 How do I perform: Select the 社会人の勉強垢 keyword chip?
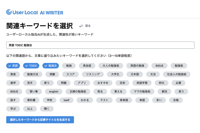coord(177,74)
